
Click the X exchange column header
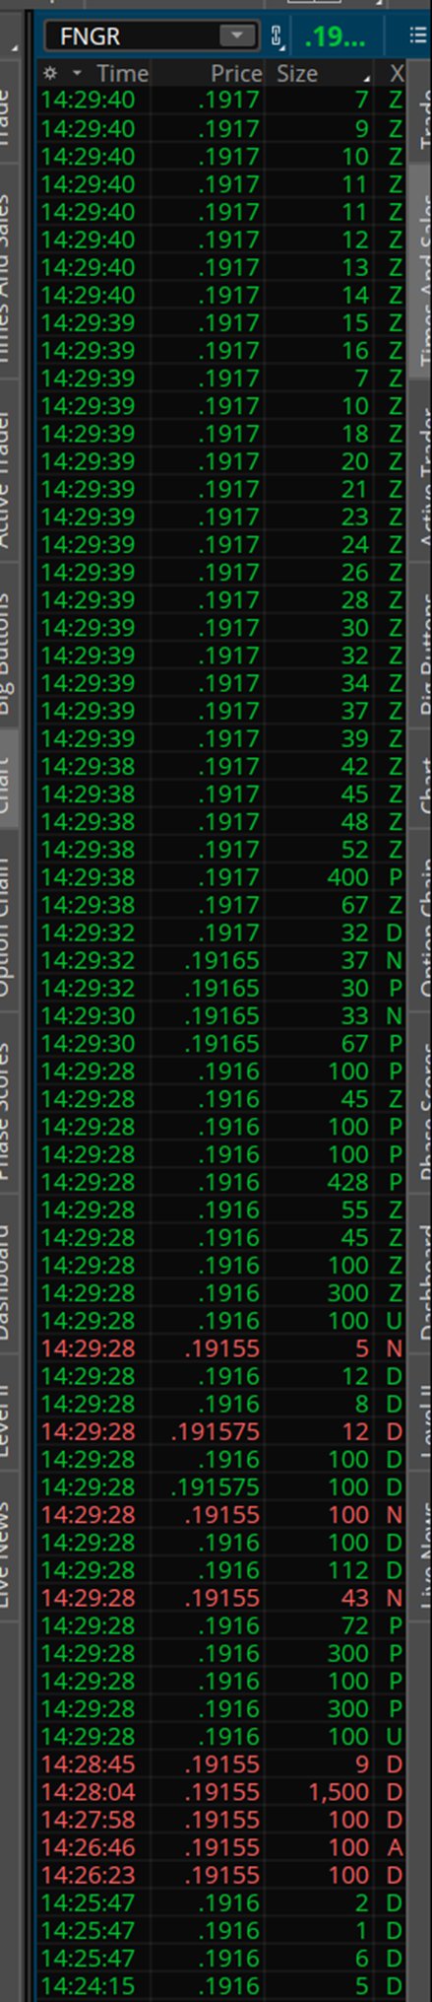click(397, 74)
